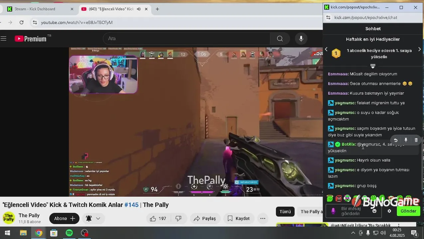
Task: Click the Sohbet chat heading
Action: (x=373, y=29)
